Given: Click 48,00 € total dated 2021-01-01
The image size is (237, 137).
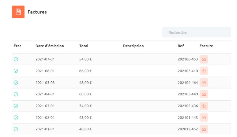Looking at the screenshot, I should click(85, 129).
